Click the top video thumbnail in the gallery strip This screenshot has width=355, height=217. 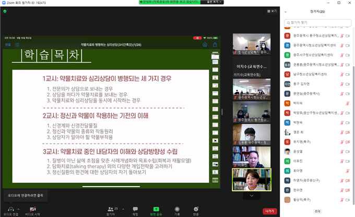coord(251,45)
